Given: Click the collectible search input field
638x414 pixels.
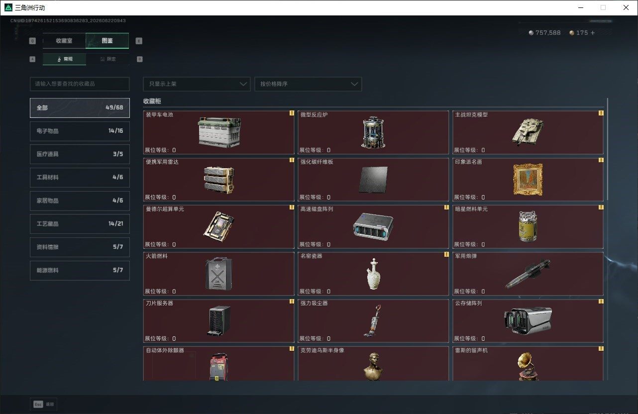Looking at the screenshot, I should [80, 84].
